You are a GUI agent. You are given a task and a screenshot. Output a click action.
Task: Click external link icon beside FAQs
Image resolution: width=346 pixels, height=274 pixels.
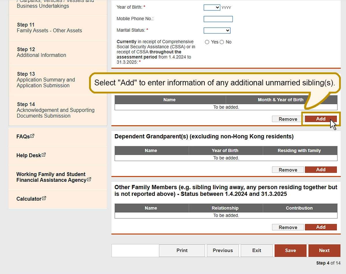pyautogui.click(x=32, y=136)
